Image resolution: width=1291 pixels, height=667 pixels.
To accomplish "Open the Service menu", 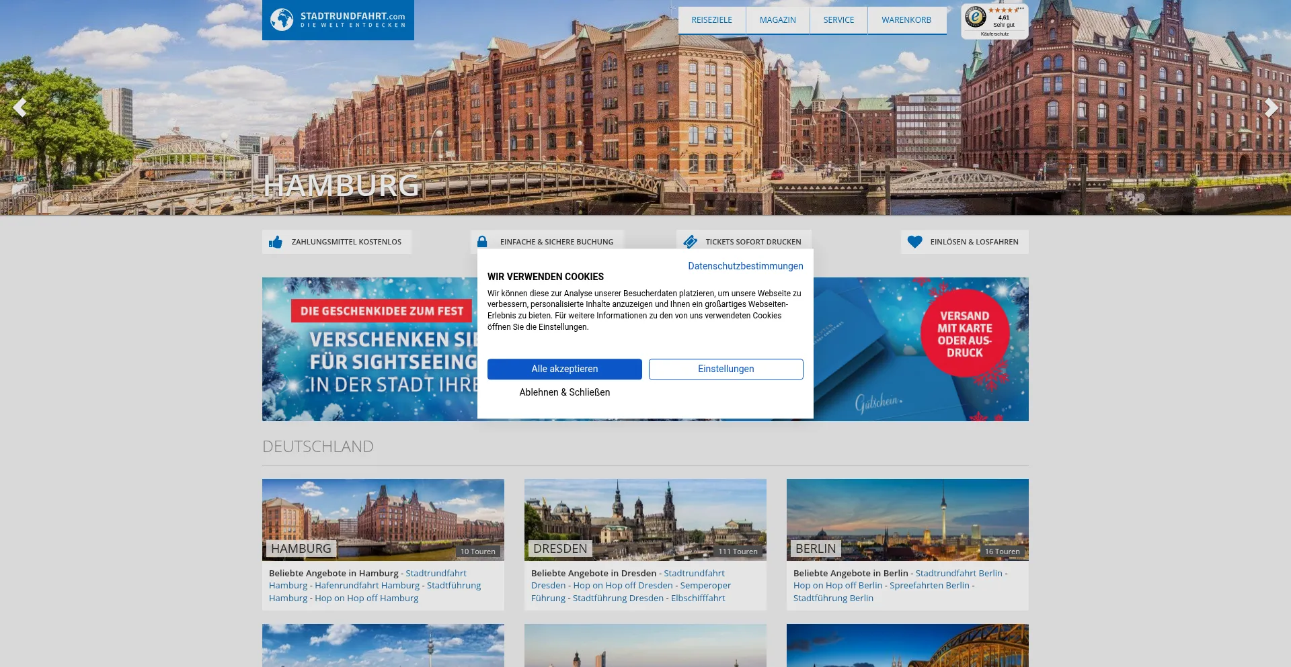I will pyautogui.click(x=838, y=20).
